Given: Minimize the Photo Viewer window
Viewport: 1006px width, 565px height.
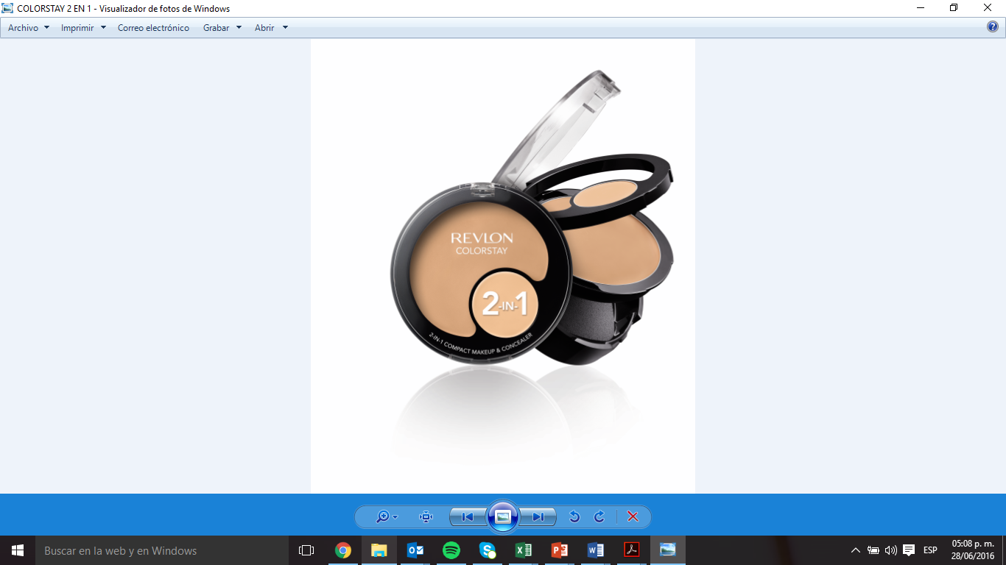Looking at the screenshot, I should pos(921,8).
